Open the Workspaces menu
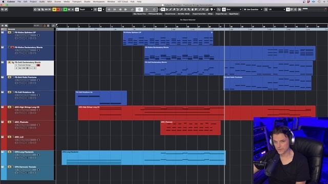328x184 pixels. click(x=99, y=2)
